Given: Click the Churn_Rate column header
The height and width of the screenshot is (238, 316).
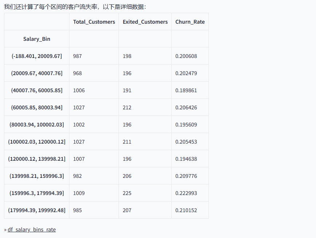Looking at the screenshot, I should (190, 22).
